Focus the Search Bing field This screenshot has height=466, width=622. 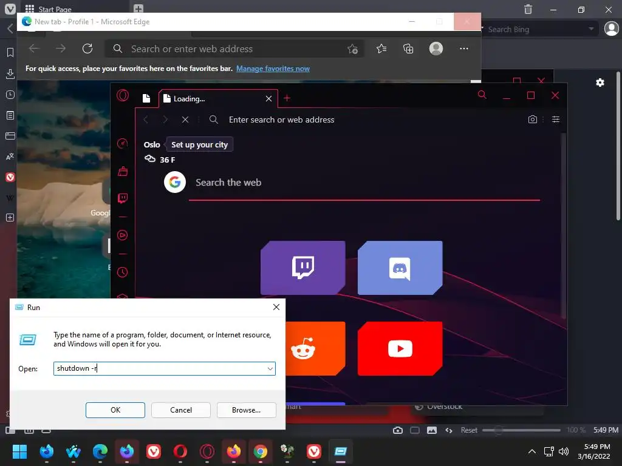pyautogui.click(x=535, y=29)
